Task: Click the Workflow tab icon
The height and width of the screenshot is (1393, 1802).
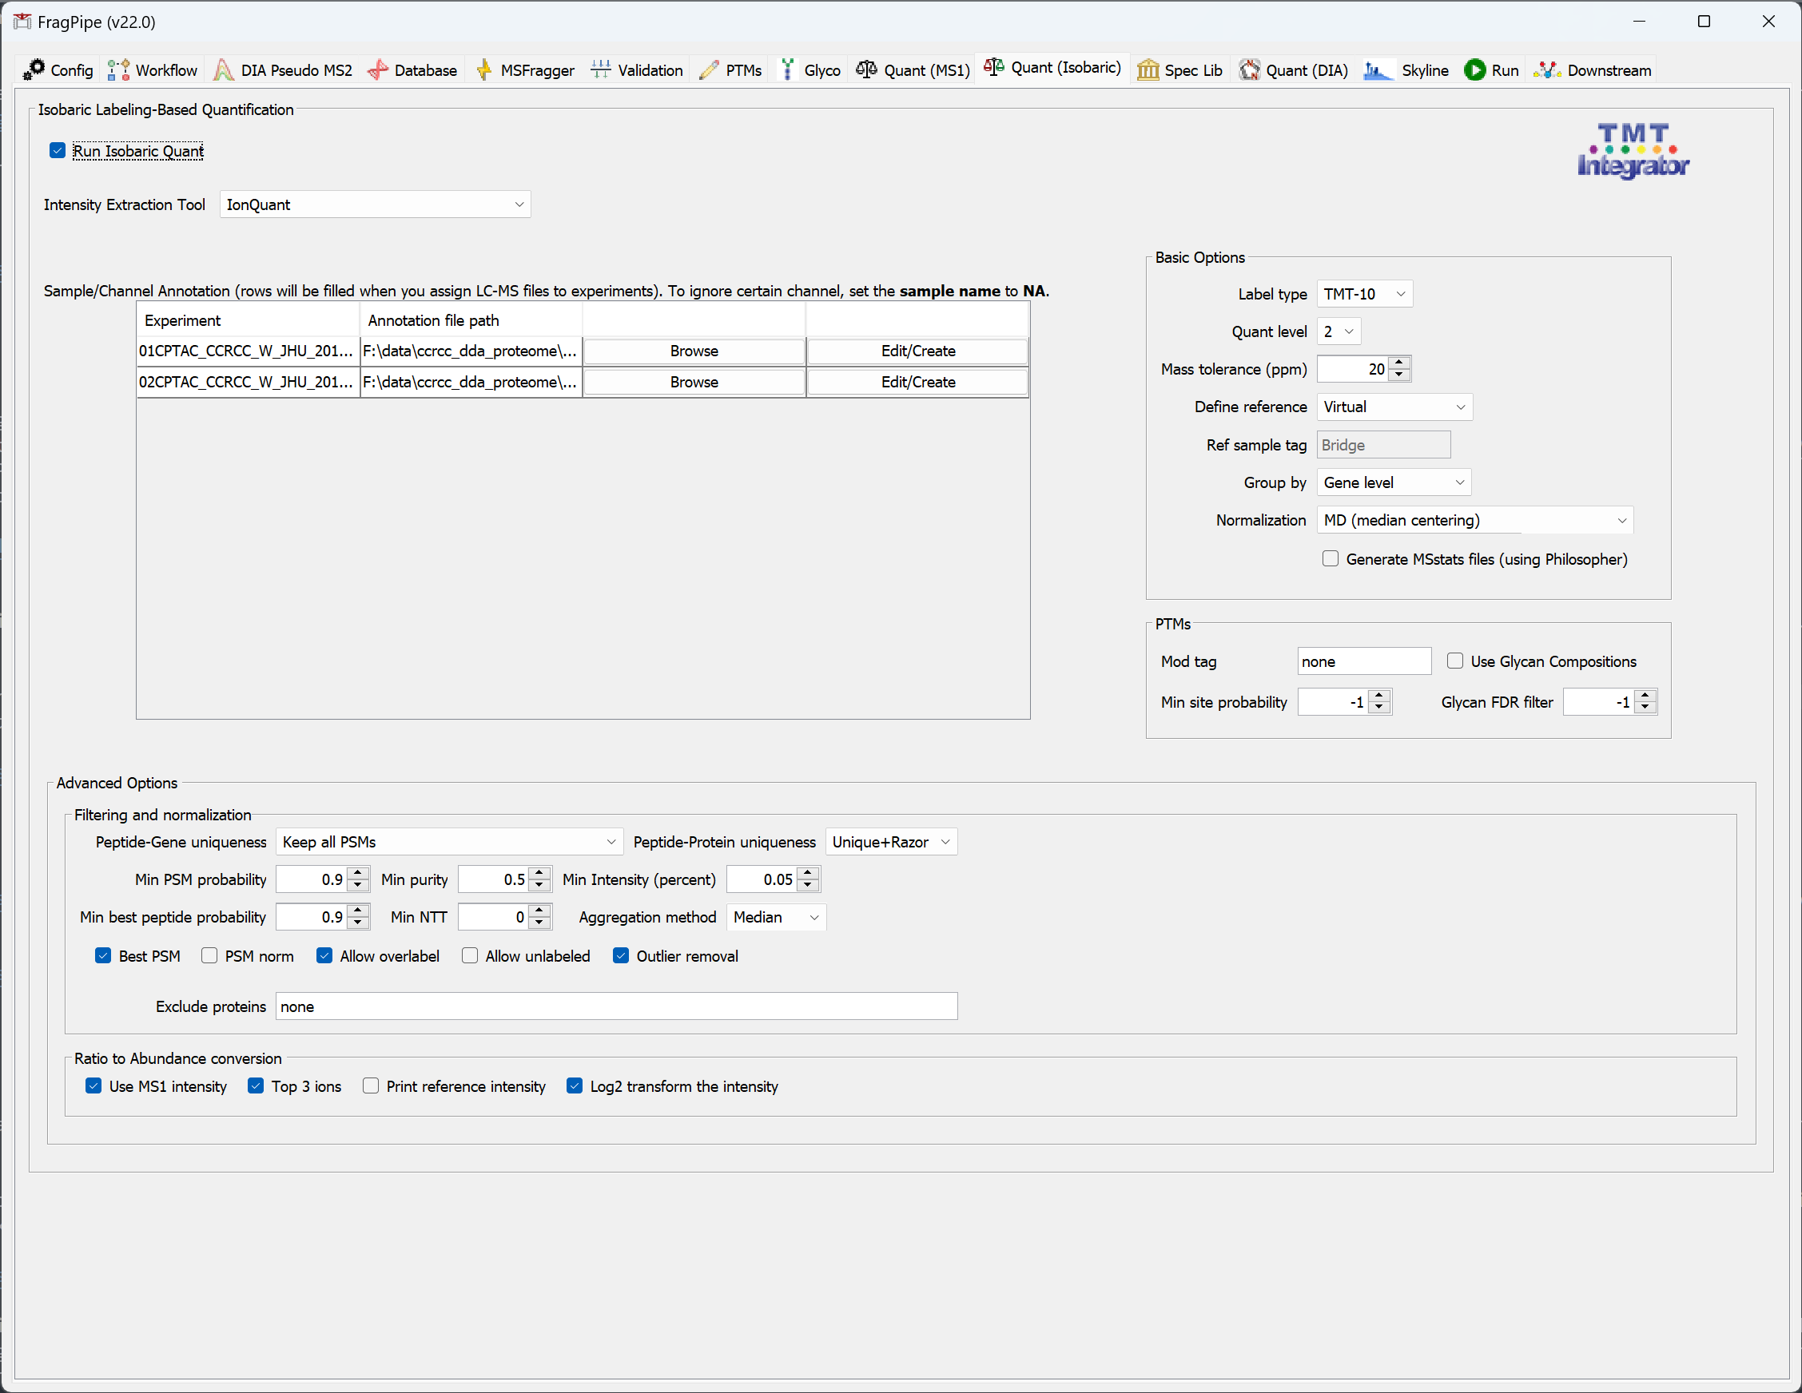Action: point(119,70)
